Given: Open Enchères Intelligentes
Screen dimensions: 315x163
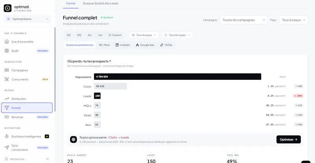Looking at the screenshot, I should coord(27,137).
